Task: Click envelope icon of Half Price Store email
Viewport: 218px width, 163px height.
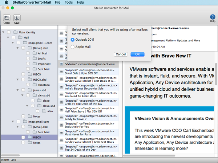Action: point(61,110)
